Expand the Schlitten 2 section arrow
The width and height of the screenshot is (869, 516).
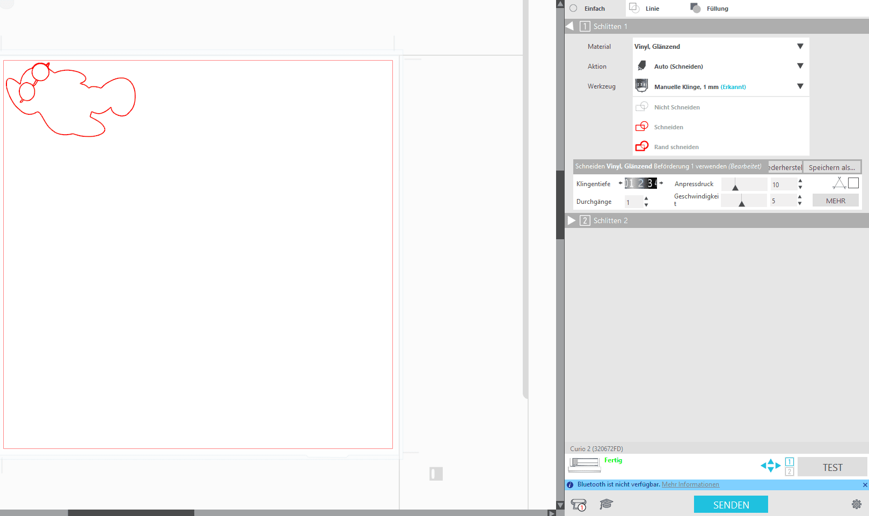pos(572,220)
